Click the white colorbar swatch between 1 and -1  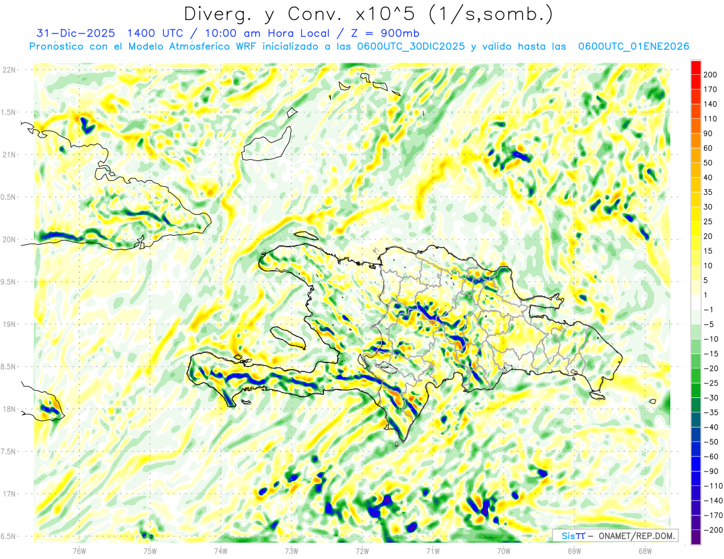pos(695,302)
